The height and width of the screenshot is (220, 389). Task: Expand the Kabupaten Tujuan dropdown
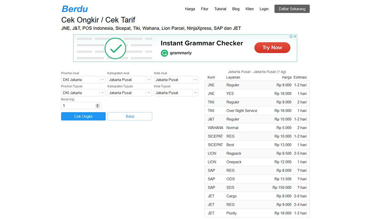tap(129, 93)
